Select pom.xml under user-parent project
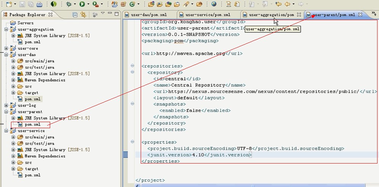The width and height of the screenshot is (379, 187). pos(32,124)
